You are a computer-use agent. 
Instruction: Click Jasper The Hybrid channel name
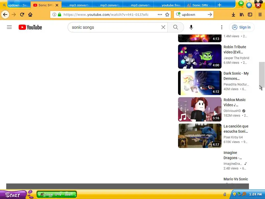pos(236,58)
